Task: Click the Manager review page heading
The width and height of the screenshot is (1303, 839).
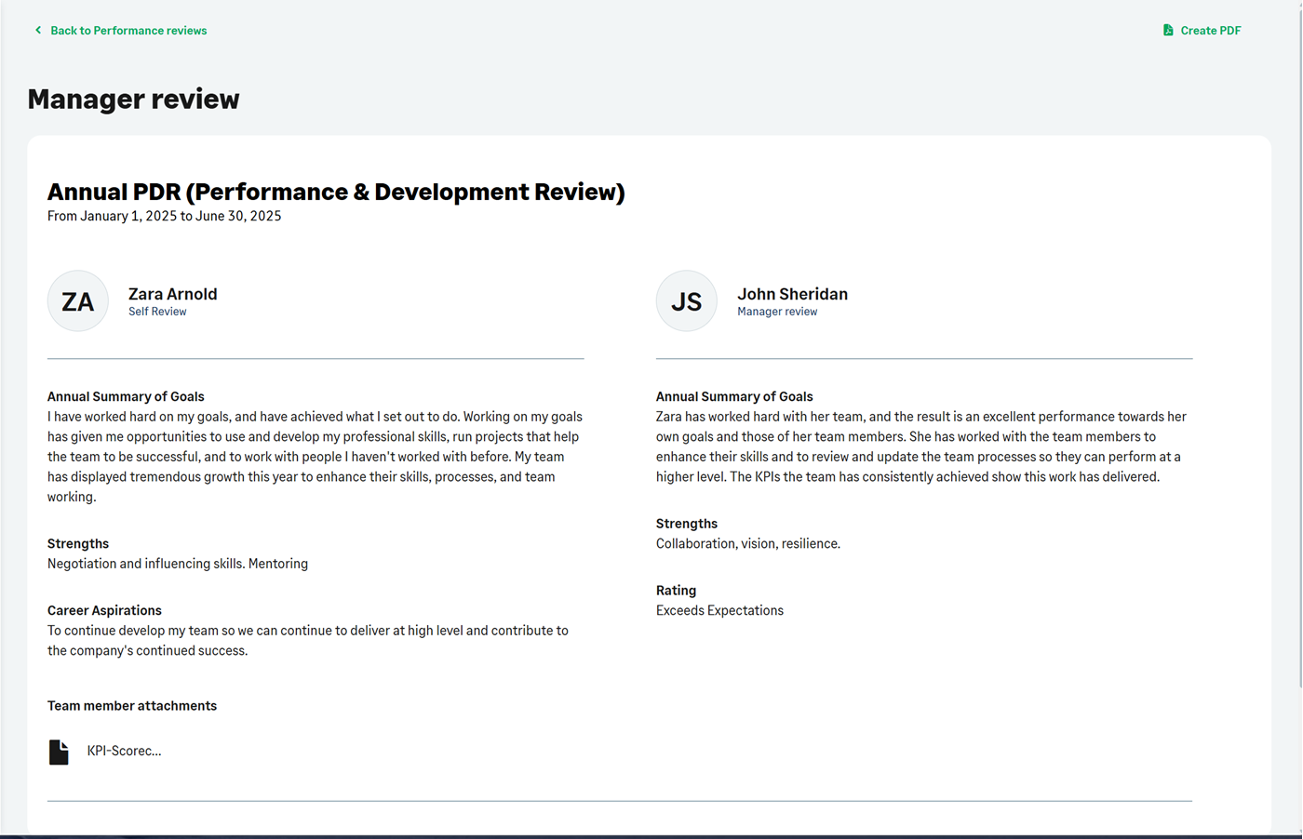Action: pyautogui.click(x=133, y=99)
